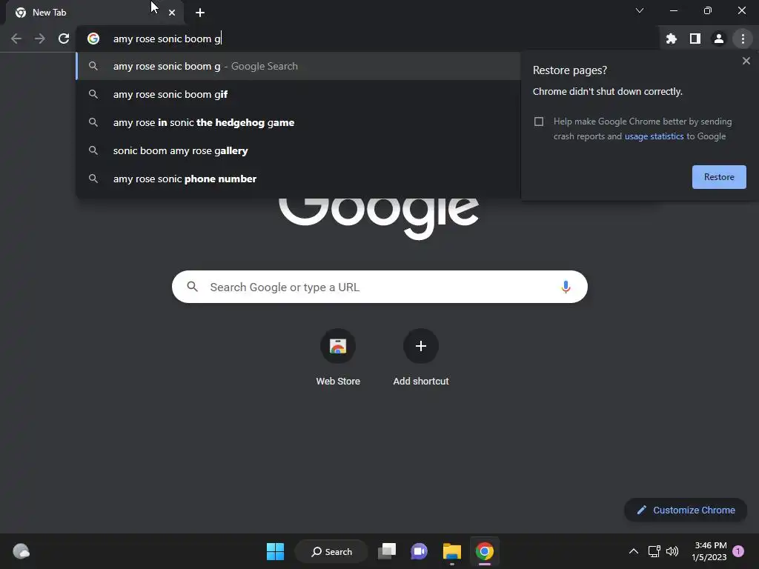
Task: Open the Extensions puzzle icon
Action: (x=672, y=39)
